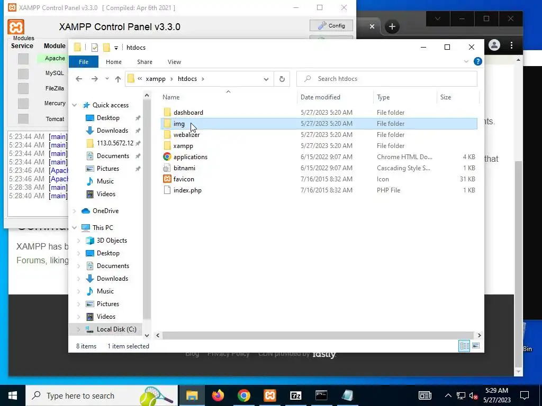
Task: Select the applications Chrome HTML file
Action: 190,156
